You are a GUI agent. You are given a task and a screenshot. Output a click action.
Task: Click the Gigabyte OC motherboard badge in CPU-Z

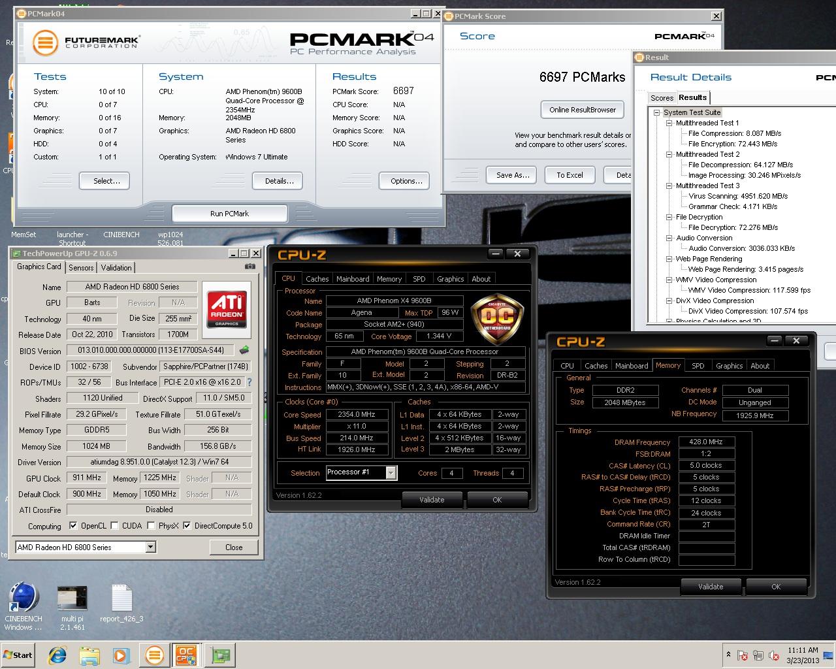[498, 319]
